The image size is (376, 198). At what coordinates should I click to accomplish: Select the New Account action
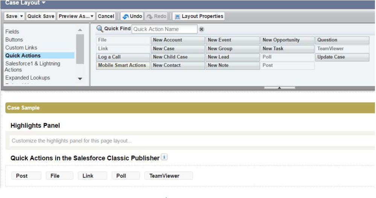(178, 40)
